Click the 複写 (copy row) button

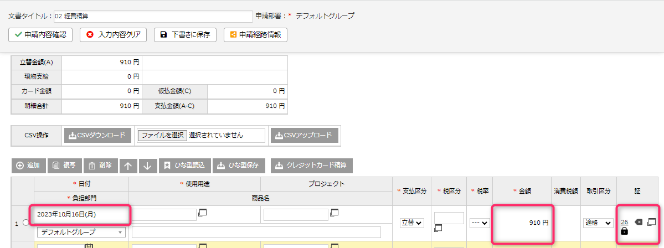point(64,166)
